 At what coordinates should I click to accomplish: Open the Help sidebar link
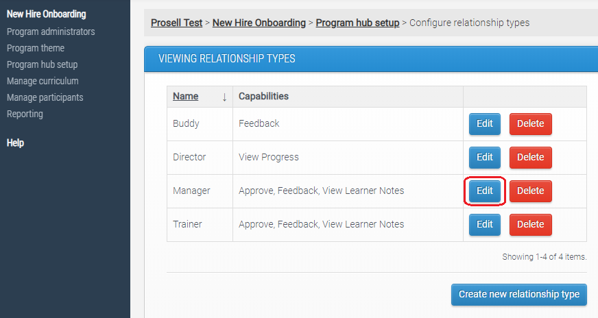15,143
